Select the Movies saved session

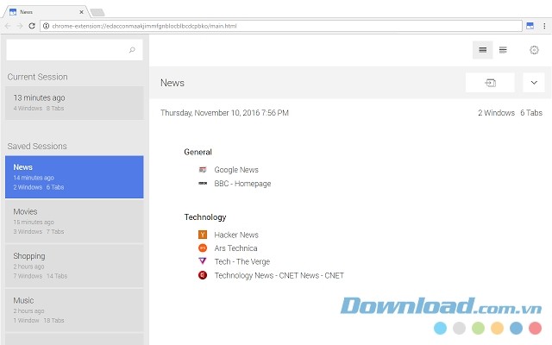[x=74, y=221]
